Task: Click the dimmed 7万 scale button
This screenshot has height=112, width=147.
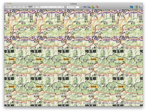Action: click(44, 7)
